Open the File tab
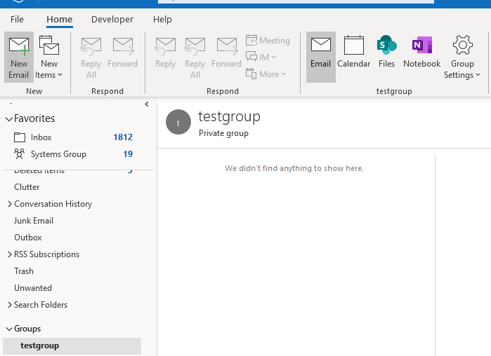491x356 pixels. point(17,20)
